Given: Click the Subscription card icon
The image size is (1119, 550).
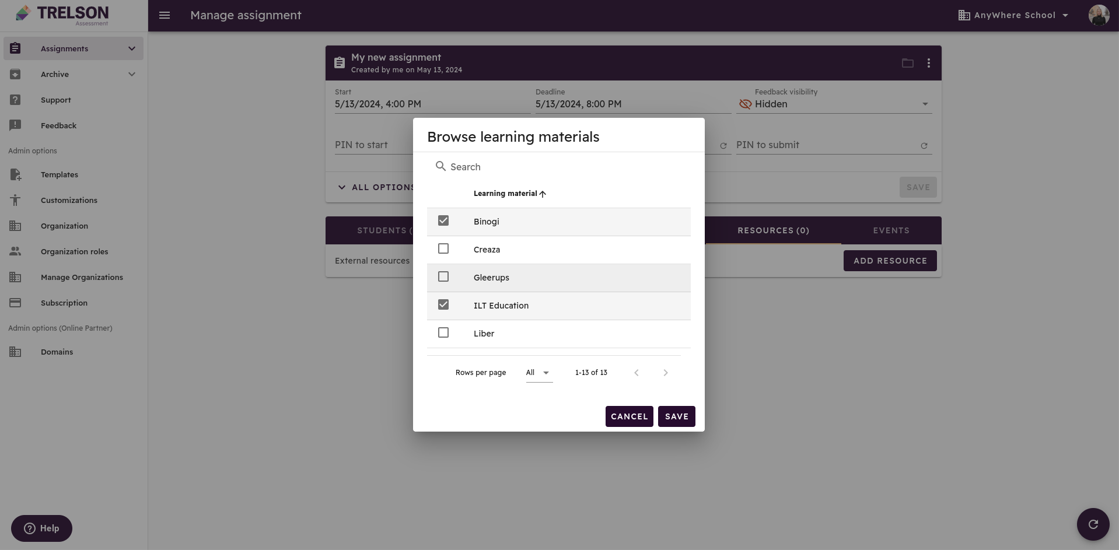Looking at the screenshot, I should point(16,303).
